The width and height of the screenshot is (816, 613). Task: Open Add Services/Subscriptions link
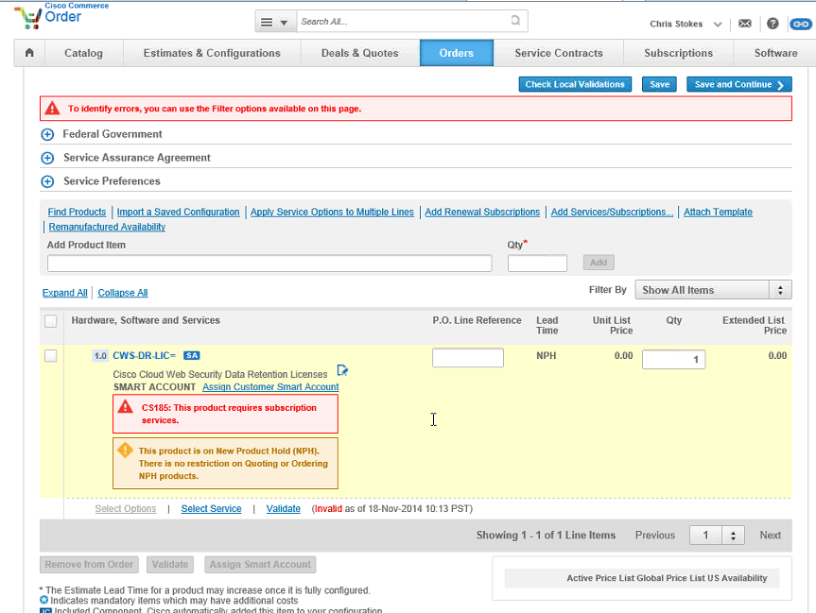[612, 213]
